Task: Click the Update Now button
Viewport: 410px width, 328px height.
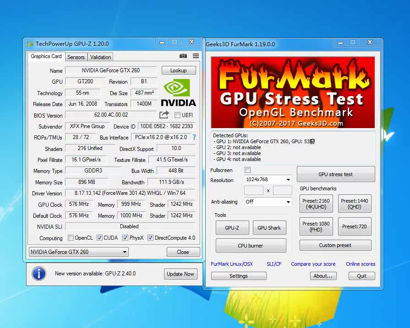Action: (180, 274)
